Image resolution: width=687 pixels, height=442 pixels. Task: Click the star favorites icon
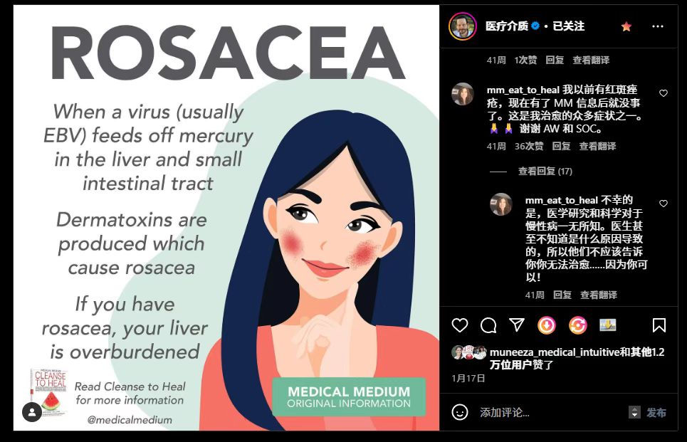tap(626, 26)
